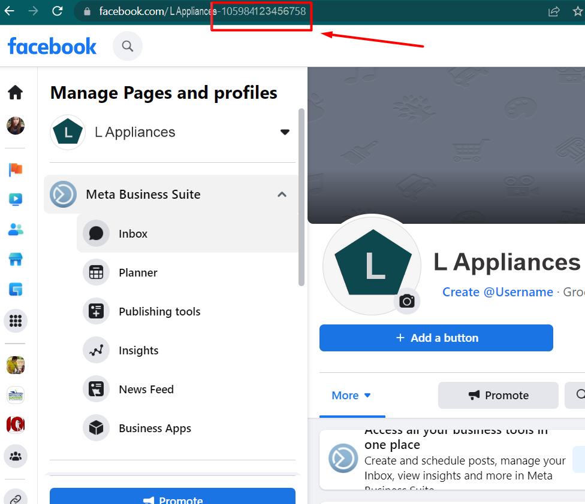Screen dimensions: 585x504
Task: Click the gray Promote button with megaphone
Action: tap(499, 395)
